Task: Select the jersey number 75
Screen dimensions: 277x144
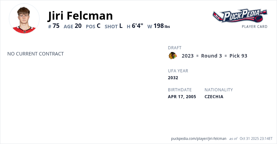Action: click(54, 26)
